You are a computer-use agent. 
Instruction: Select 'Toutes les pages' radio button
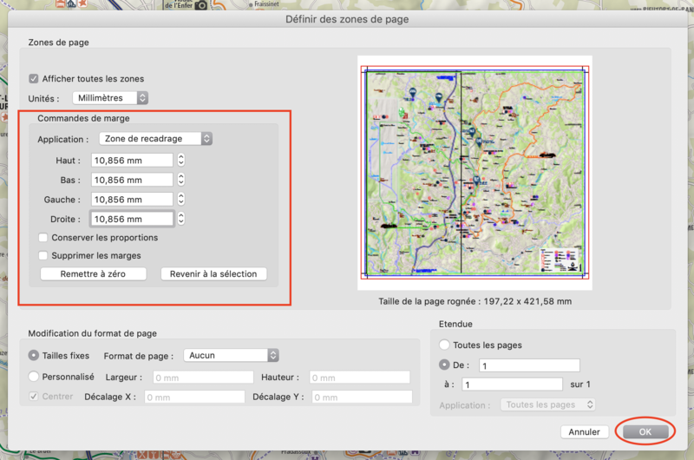445,345
